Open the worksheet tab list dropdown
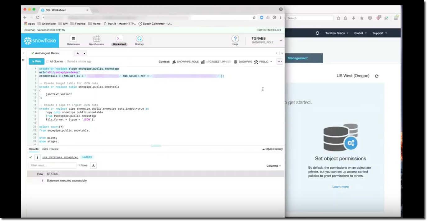The image size is (427, 221). click(84, 53)
